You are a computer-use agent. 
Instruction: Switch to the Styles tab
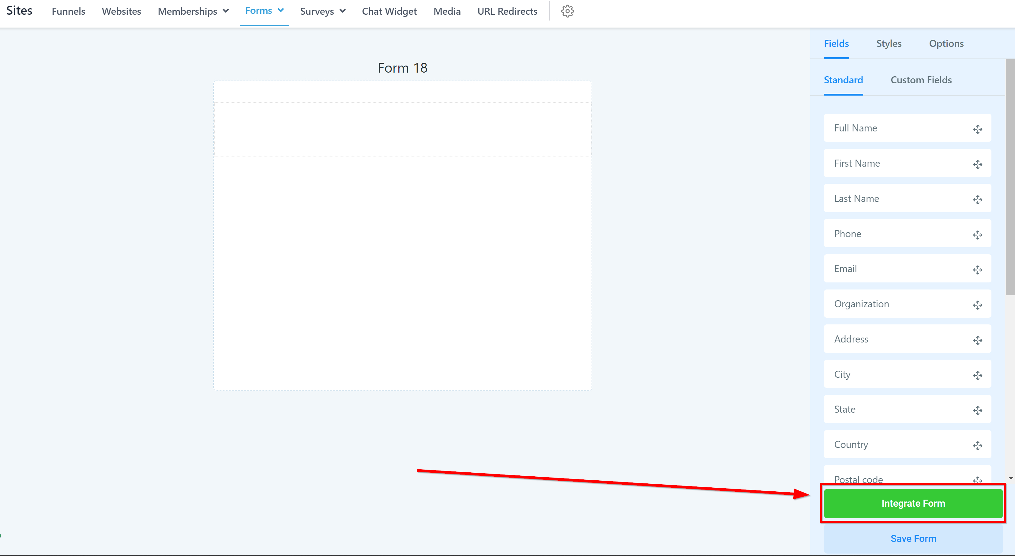point(889,43)
